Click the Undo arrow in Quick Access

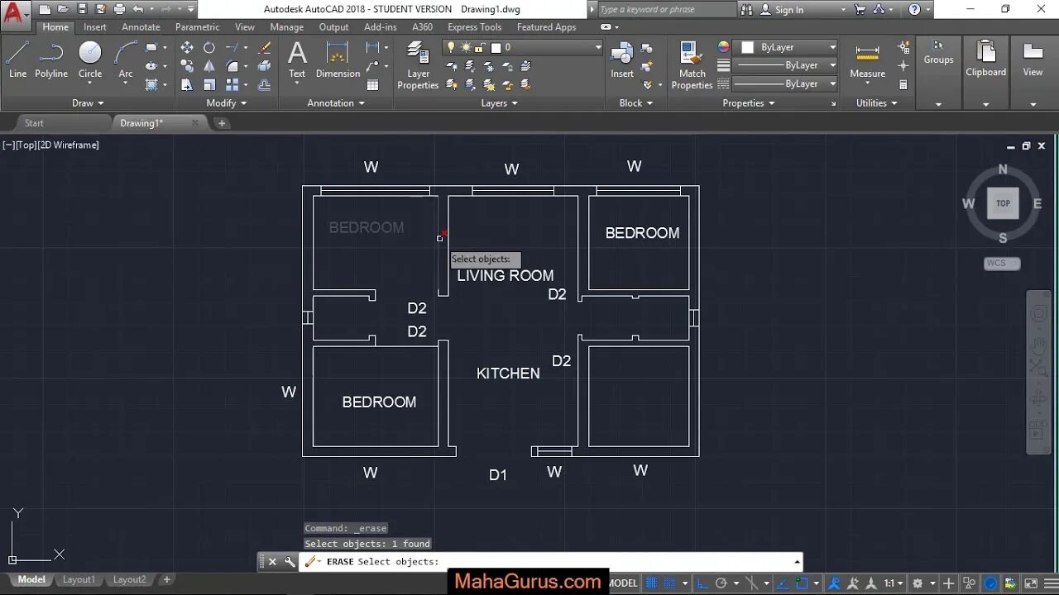click(x=137, y=9)
